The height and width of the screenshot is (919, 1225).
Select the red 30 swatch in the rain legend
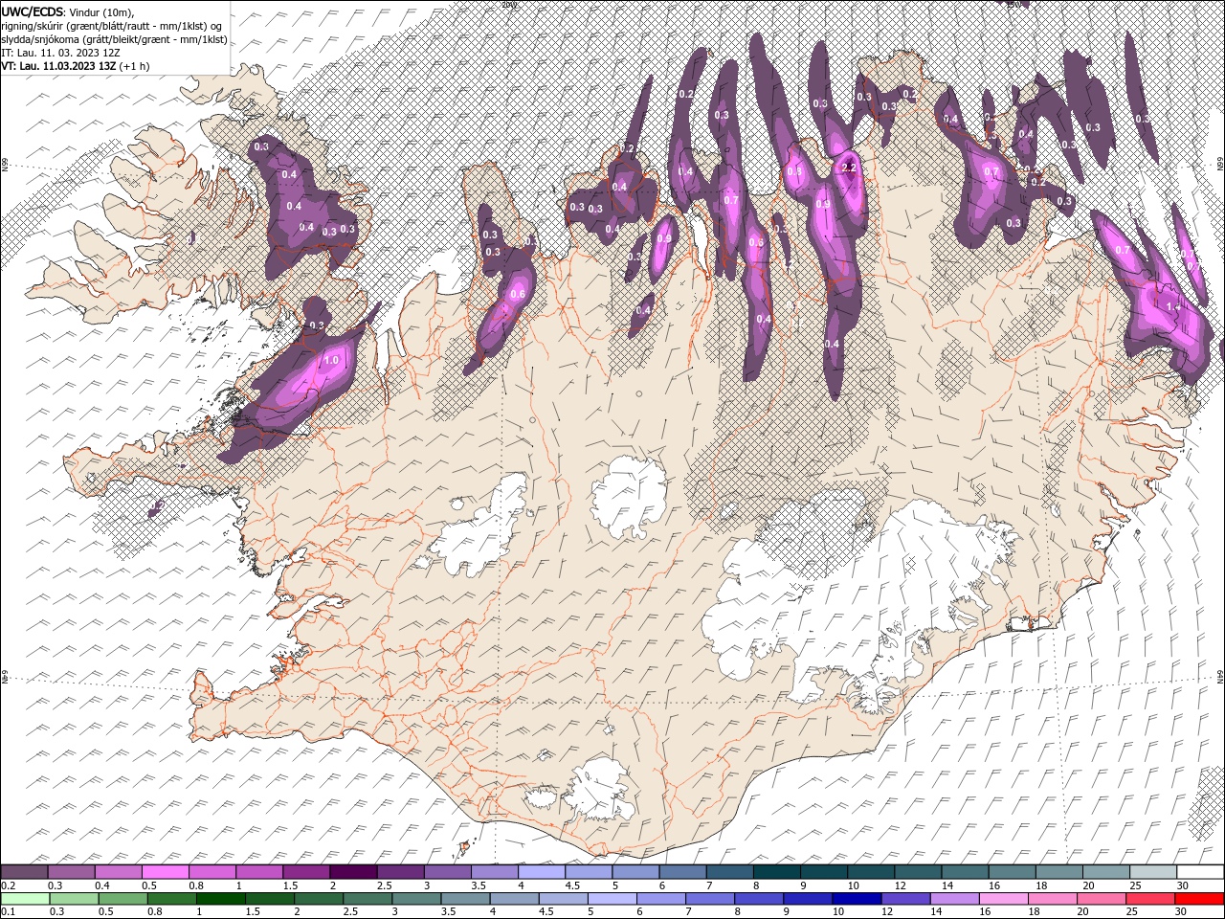[x=1198, y=899]
